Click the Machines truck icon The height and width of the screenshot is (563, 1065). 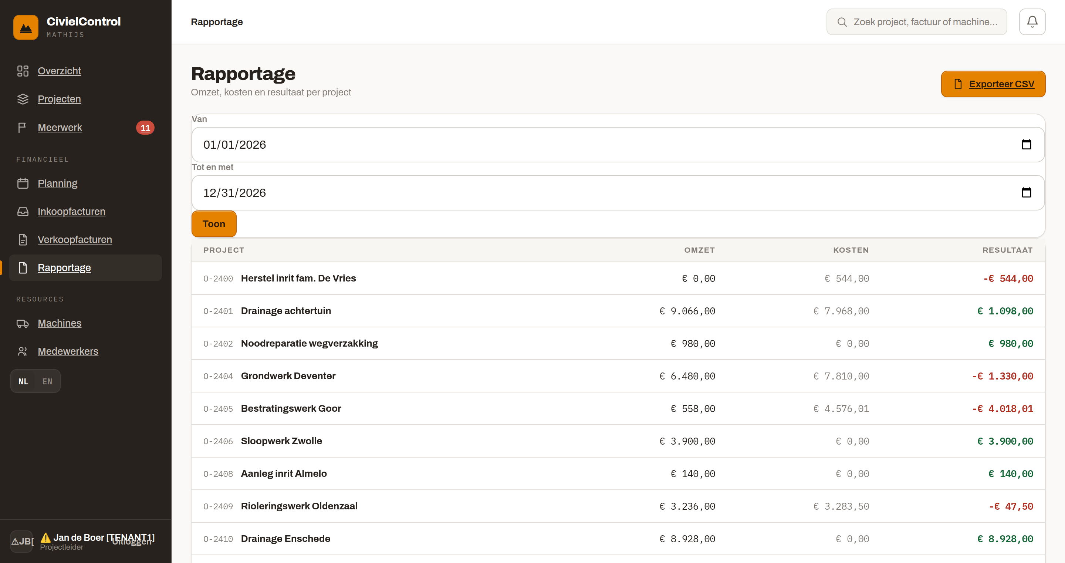coord(23,323)
